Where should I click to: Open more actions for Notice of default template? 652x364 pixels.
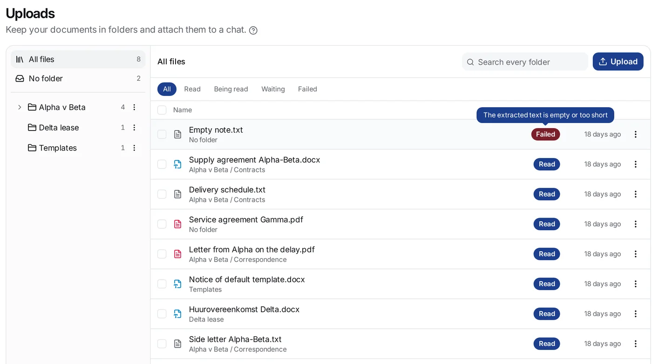pyautogui.click(x=636, y=284)
